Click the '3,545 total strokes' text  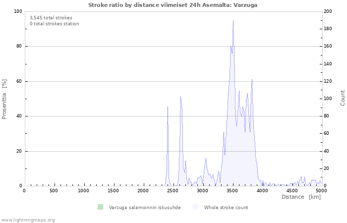click(x=51, y=17)
